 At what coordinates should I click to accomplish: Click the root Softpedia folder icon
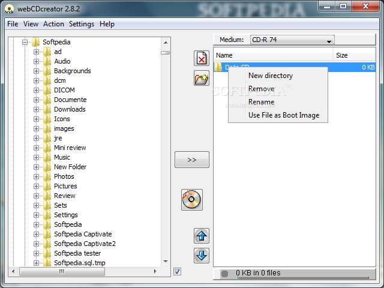coord(36,42)
